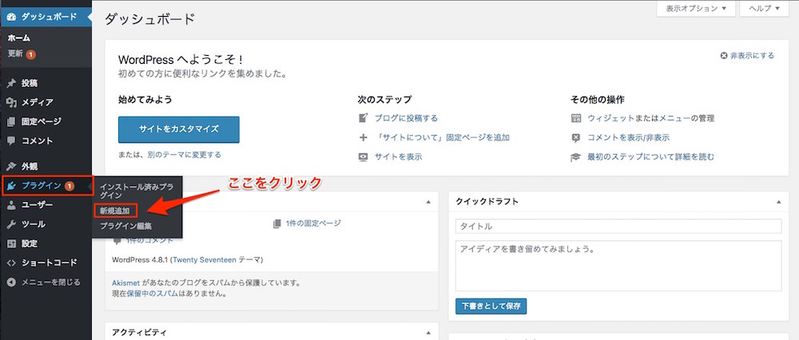This screenshot has height=340, width=799.
Task: Click the Media icon in sidebar
Action: click(12, 102)
